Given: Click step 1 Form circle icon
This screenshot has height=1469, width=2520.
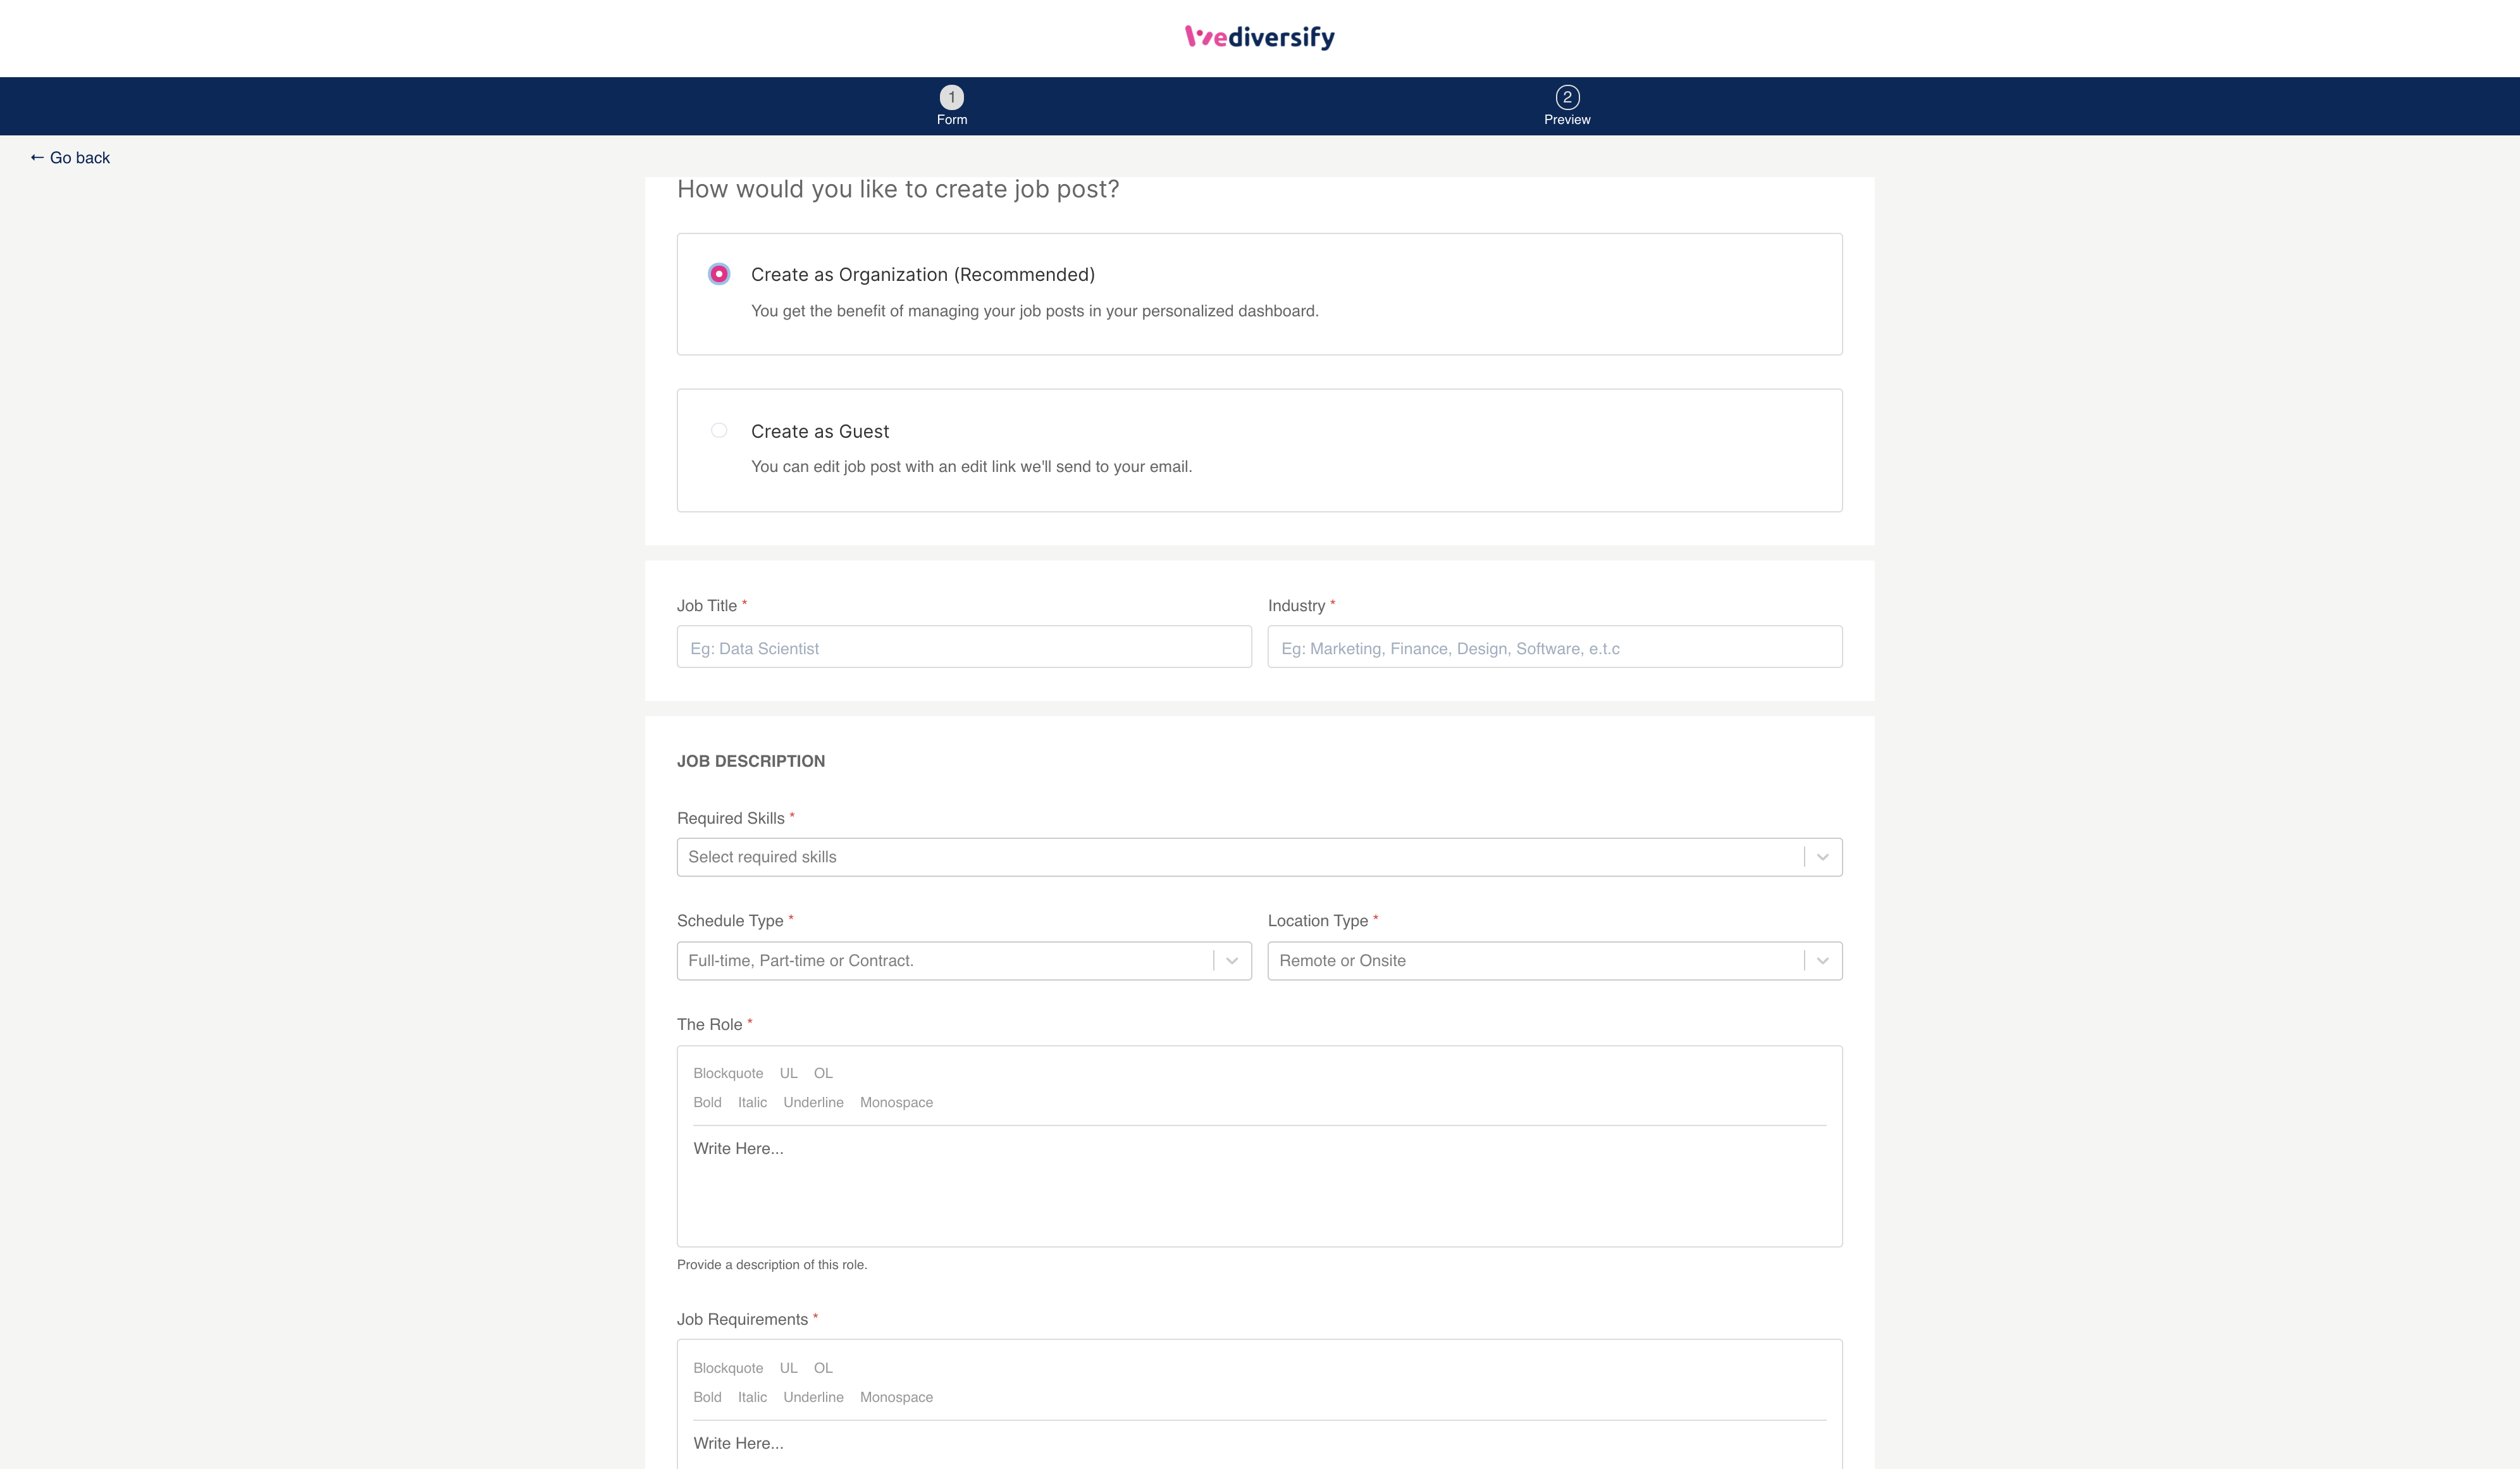Looking at the screenshot, I should [951, 97].
